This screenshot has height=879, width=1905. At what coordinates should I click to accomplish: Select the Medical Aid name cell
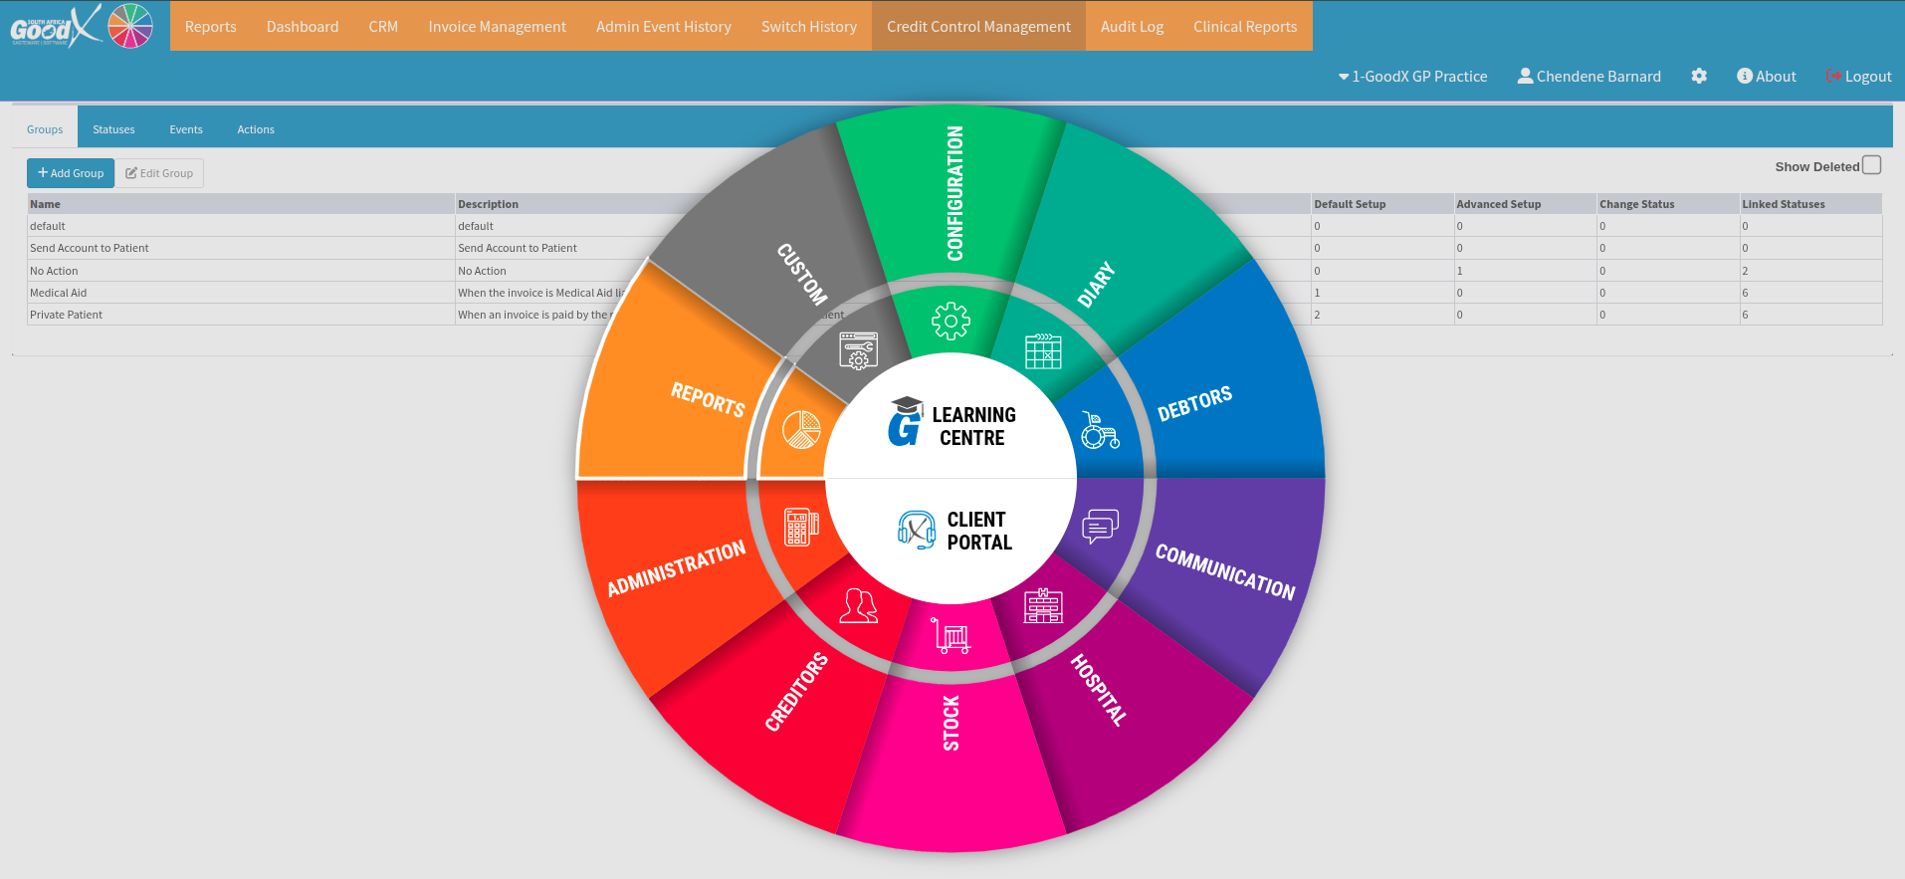pos(241,293)
